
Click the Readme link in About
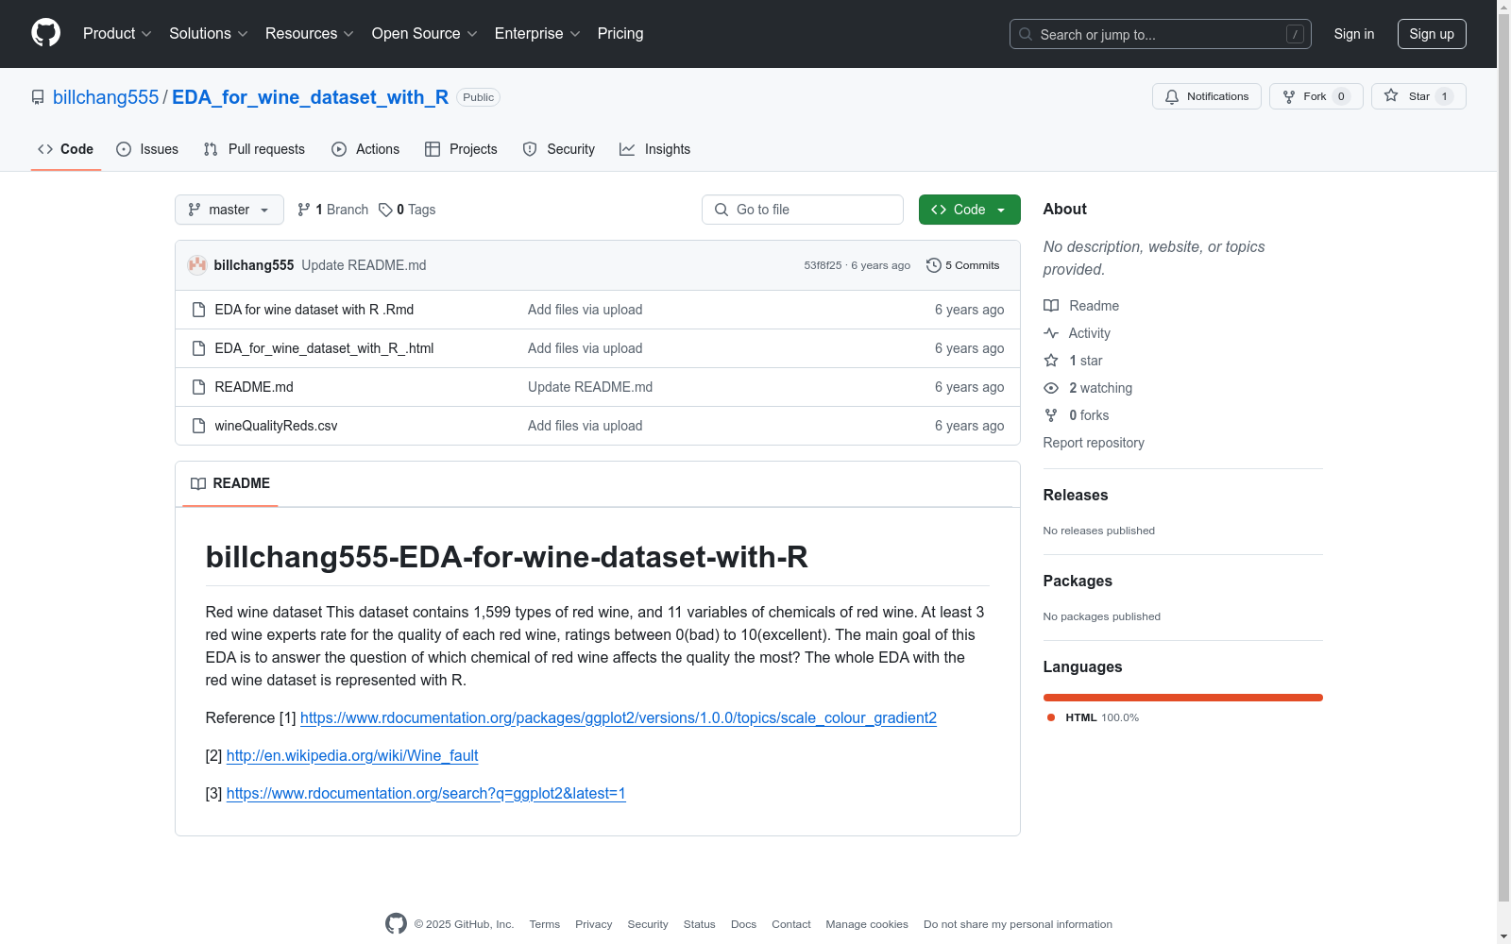point(1081,306)
